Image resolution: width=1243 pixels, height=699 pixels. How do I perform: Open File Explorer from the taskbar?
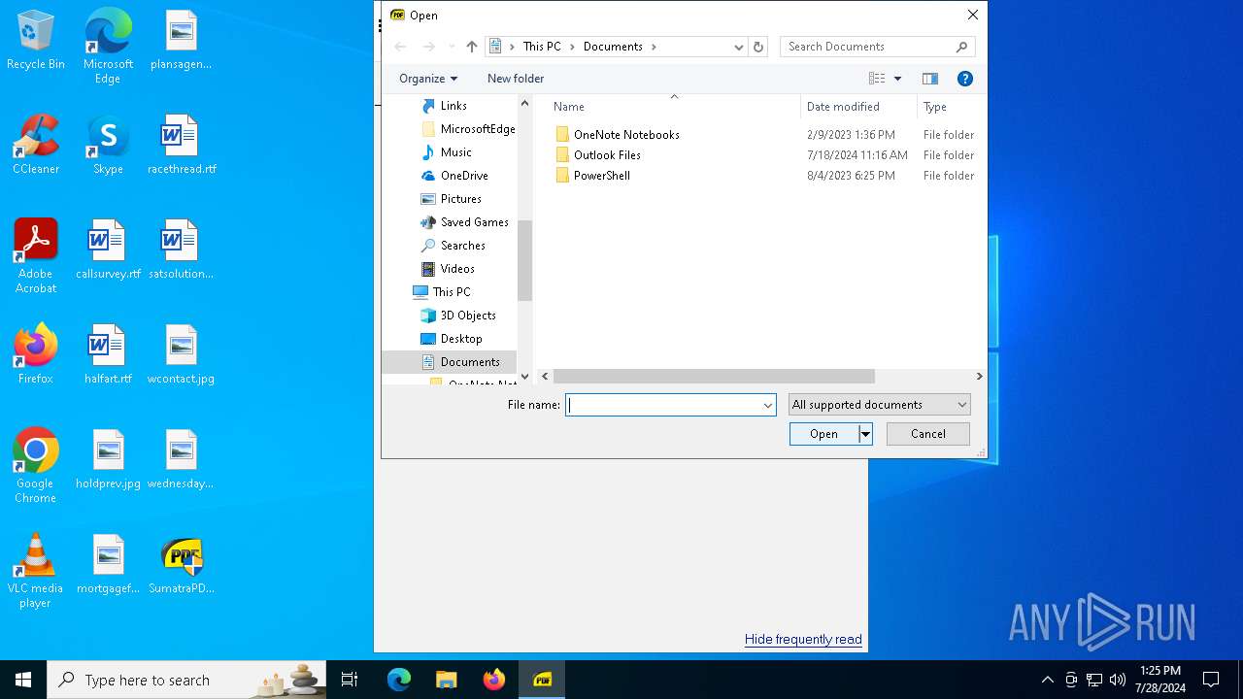point(446,680)
